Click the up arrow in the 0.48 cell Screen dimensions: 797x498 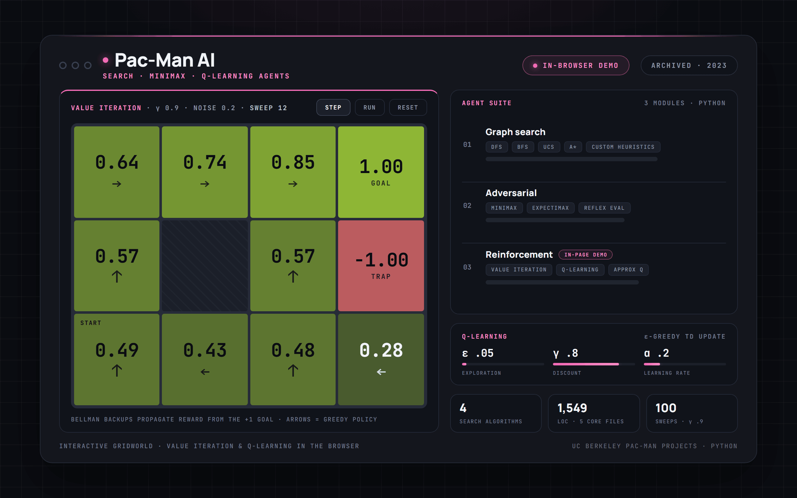click(293, 370)
